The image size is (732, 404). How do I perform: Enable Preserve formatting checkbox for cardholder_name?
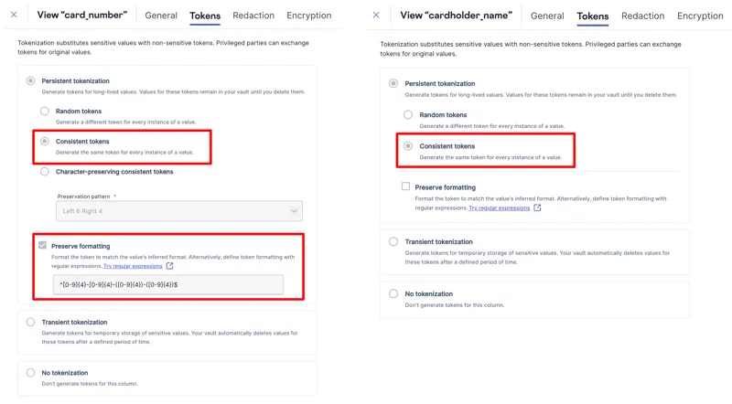pyautogui.click(x=405, y=186)
